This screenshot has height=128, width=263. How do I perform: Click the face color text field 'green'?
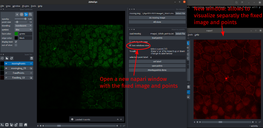tap(25, 34)
